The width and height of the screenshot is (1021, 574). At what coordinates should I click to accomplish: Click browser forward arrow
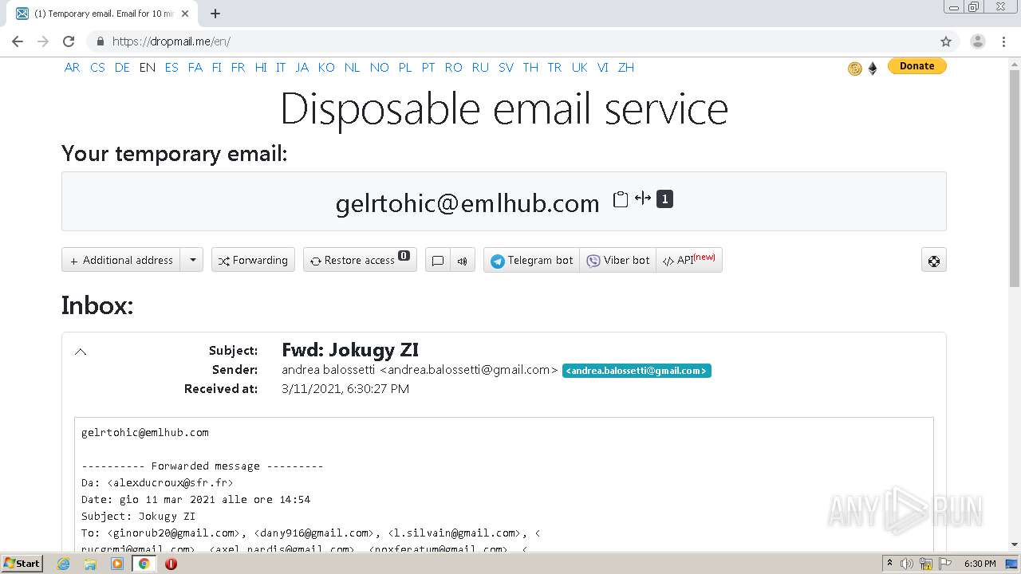pos(43,41)
